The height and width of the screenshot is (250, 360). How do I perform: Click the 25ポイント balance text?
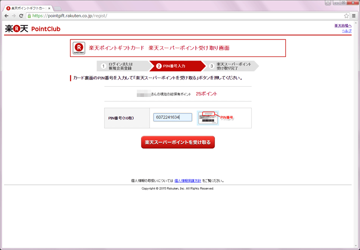(x=207, y=94)
